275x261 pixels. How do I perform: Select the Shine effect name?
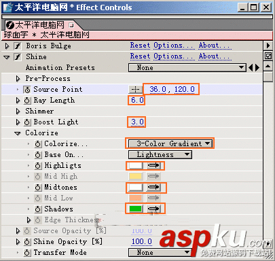coord(36,56)
